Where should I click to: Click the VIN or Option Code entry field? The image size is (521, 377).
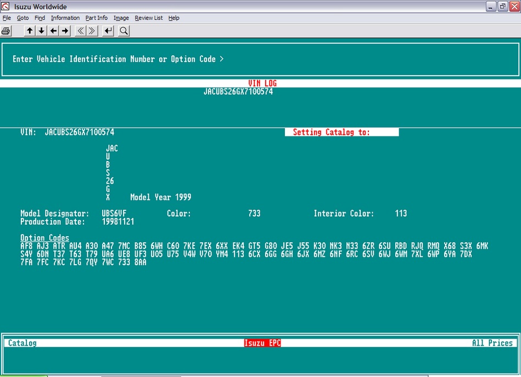point(260,59)
